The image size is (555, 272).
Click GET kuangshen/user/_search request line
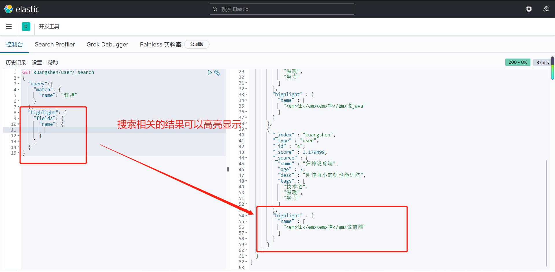pyautogui.click(x=58, y=72)
